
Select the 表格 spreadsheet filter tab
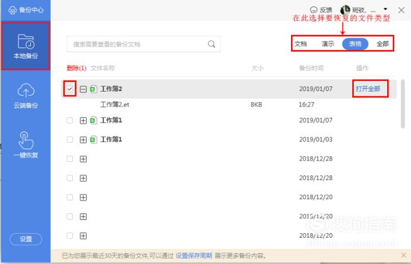click(x=355, y=44)
